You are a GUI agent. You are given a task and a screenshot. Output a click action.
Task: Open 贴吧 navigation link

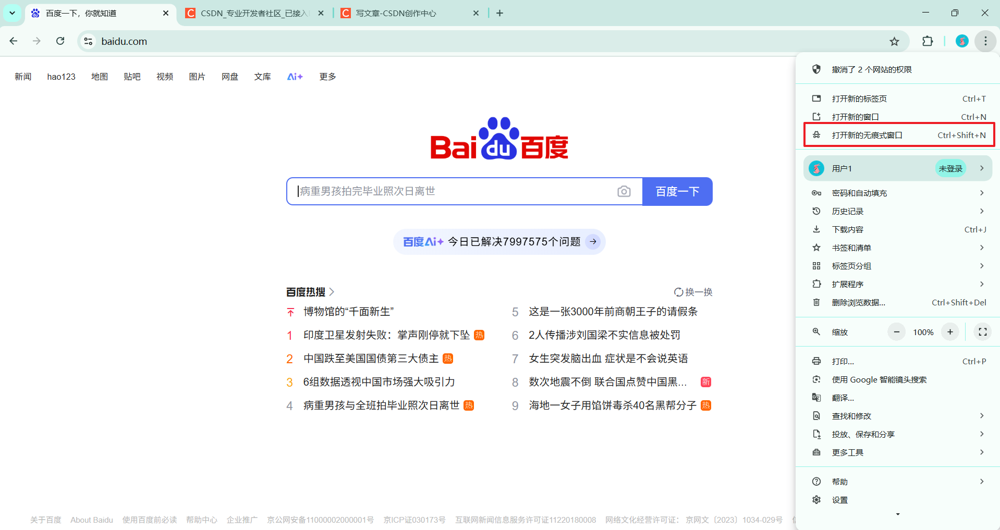coord(132,77)
